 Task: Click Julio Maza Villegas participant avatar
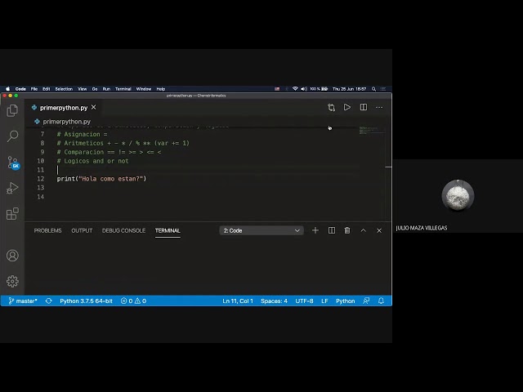click(x=458, y=195)
